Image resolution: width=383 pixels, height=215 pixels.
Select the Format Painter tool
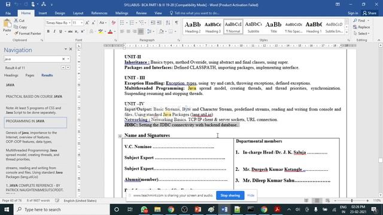(x=28, y=33)
